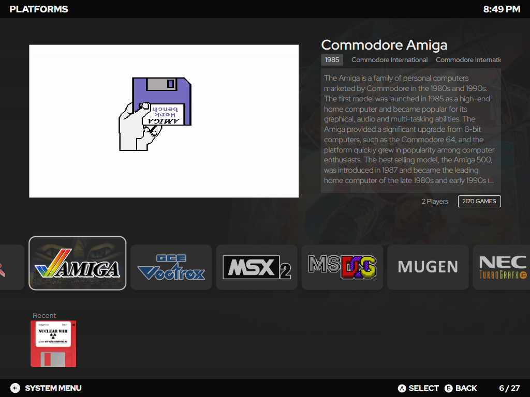
Task: Click the 8:49 PM clock
Action: 502,9
